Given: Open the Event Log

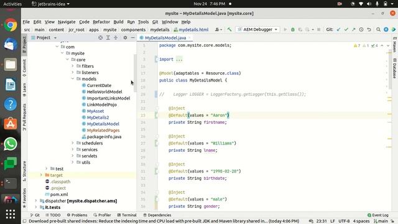Looking at the screenshot, I should click(378, 215).
